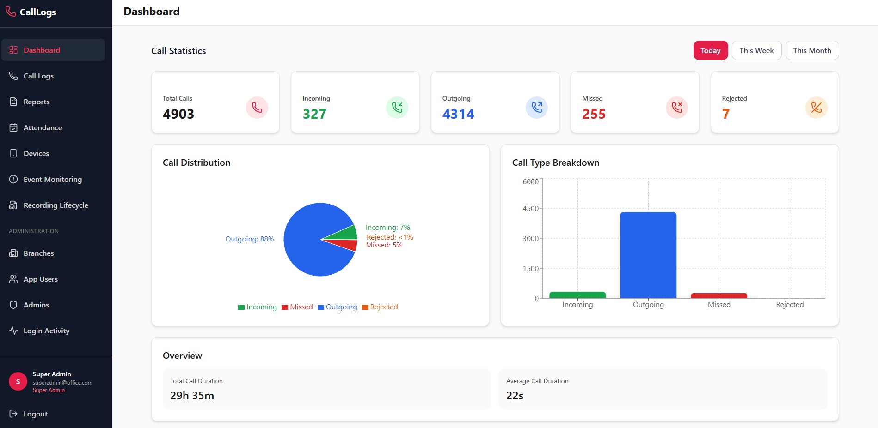Viewport: 878px width, 428px height.
Task: Click the Super Admin profile avatar
Action: tap(18, 381)
